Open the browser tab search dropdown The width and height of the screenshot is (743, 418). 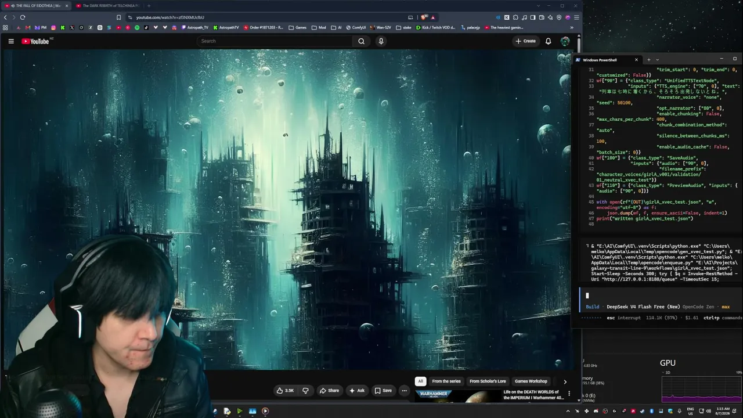538,6
